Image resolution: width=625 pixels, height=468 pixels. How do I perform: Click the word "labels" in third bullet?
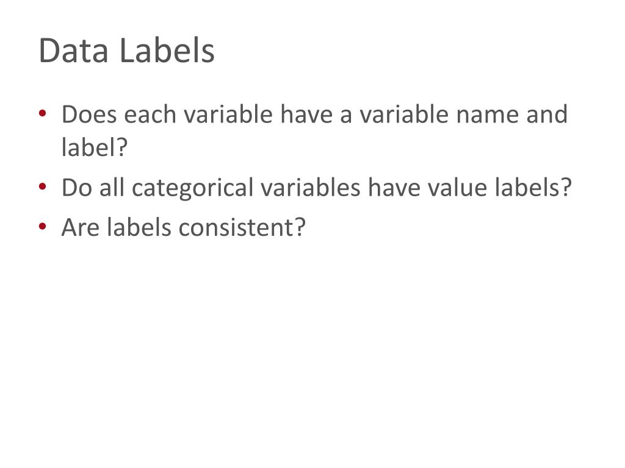[x=139, y=228]
